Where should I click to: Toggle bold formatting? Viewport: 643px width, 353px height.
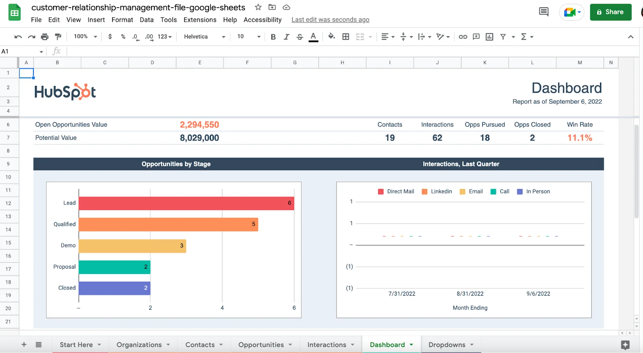273,37
